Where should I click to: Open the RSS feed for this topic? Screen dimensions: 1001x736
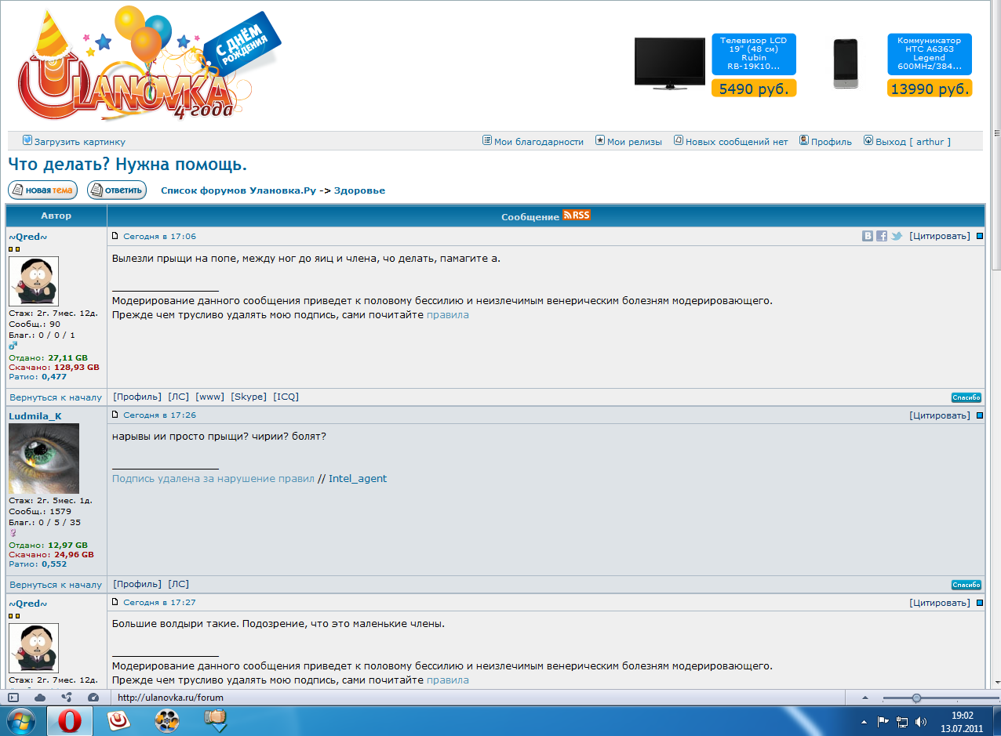(577, 214)
